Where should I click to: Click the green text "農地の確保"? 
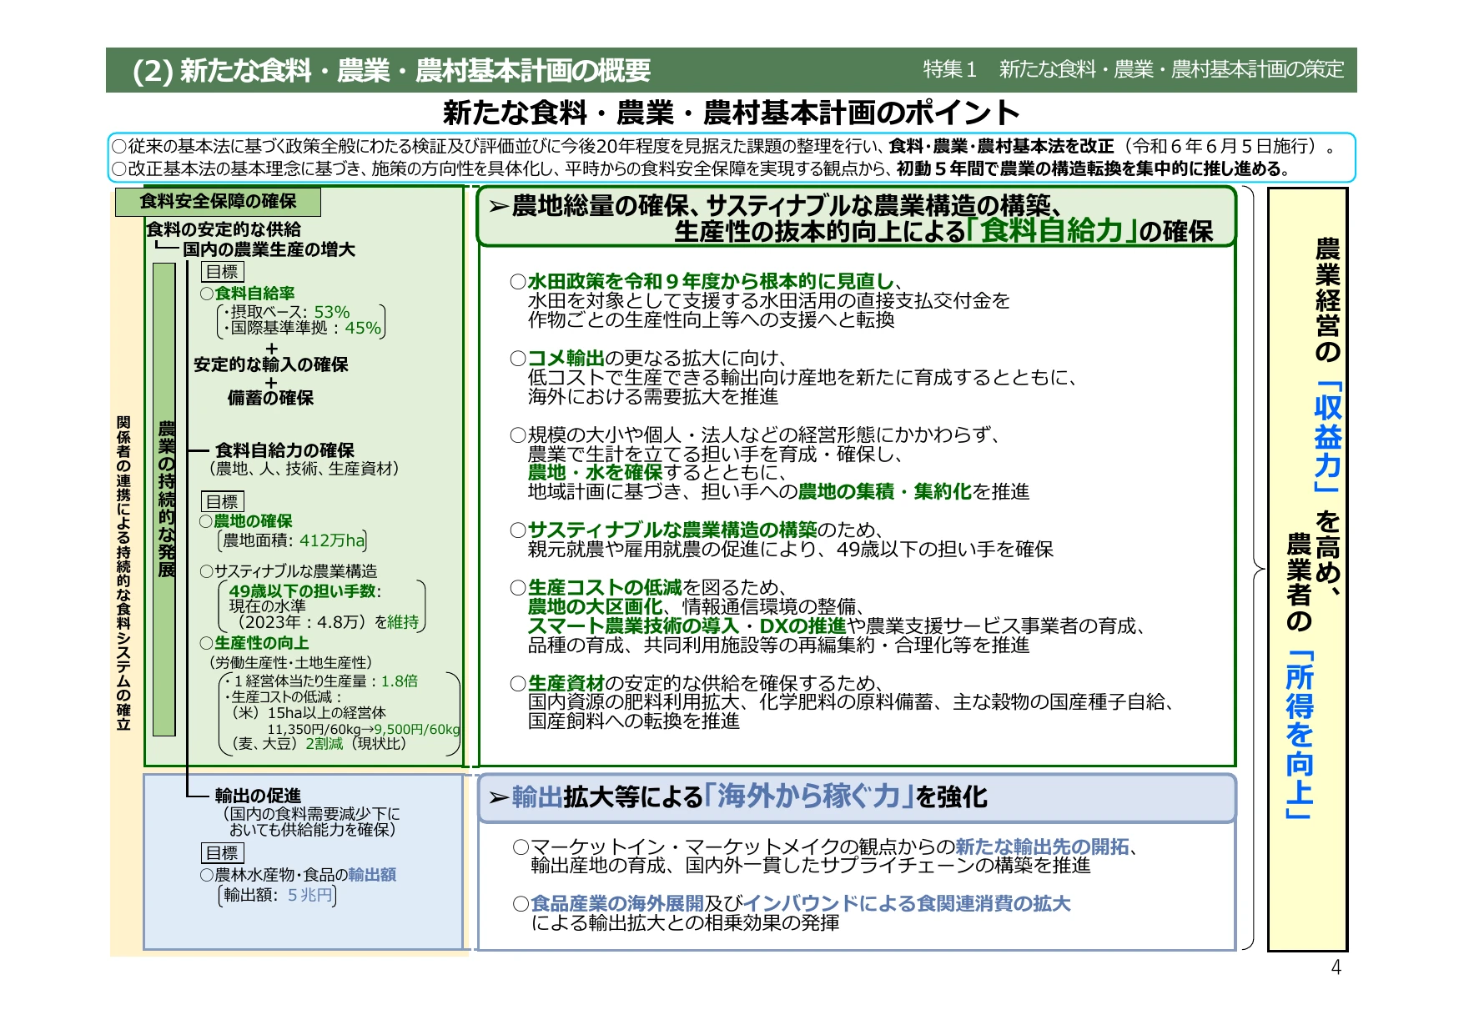253,521
